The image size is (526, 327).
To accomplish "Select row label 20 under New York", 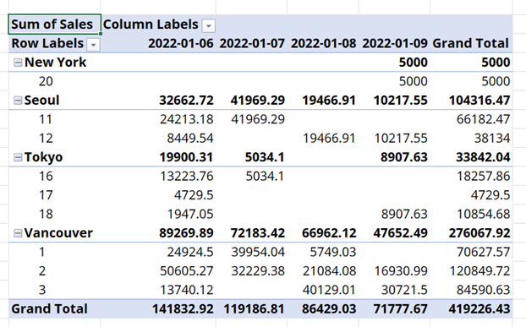I will coord(46,81).
